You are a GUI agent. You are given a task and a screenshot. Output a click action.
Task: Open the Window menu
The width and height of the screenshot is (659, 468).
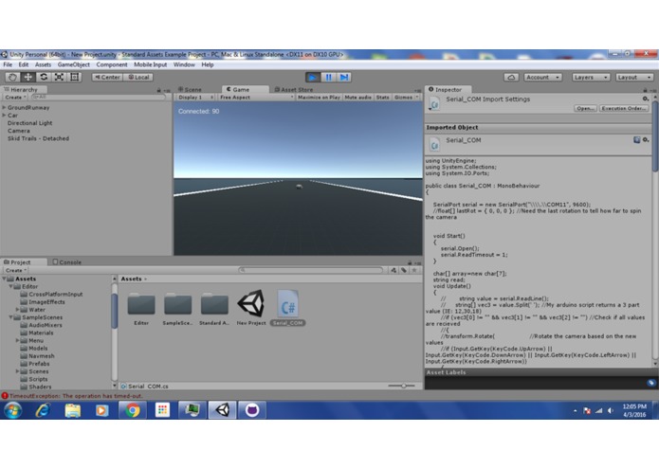184,64
